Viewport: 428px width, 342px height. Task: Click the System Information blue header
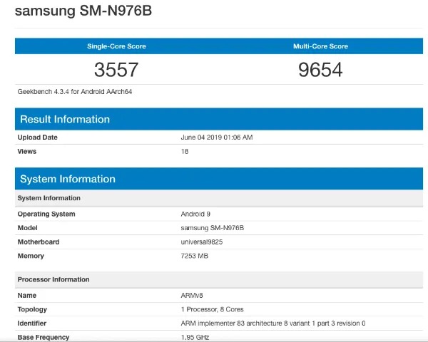tap(219, 179)
